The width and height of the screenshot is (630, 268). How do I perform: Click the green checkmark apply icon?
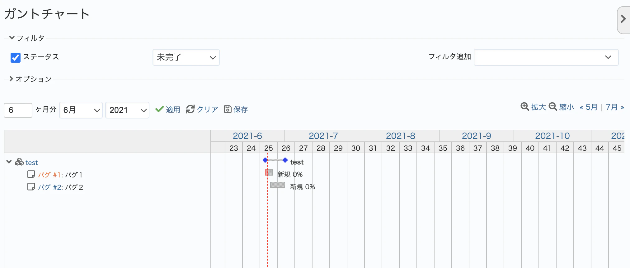click(x=159, y=109)
